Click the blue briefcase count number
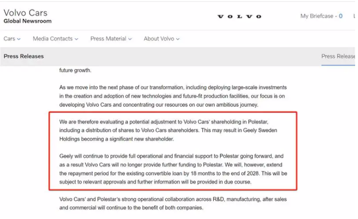 tap(341, 16)
